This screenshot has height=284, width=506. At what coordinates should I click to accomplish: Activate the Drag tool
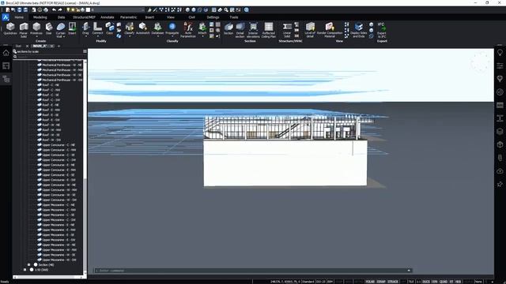85,28
